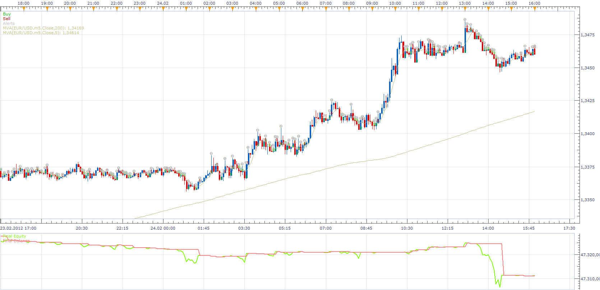The image size is (600, 290).
Task: Click the orange marker under 07:00
Action: 326,9
